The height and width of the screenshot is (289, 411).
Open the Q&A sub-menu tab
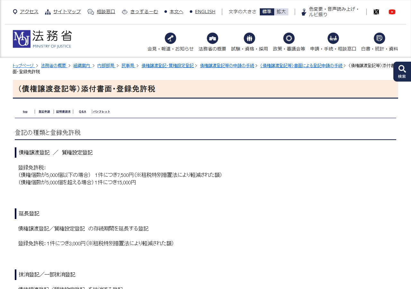tap(83, 112)
